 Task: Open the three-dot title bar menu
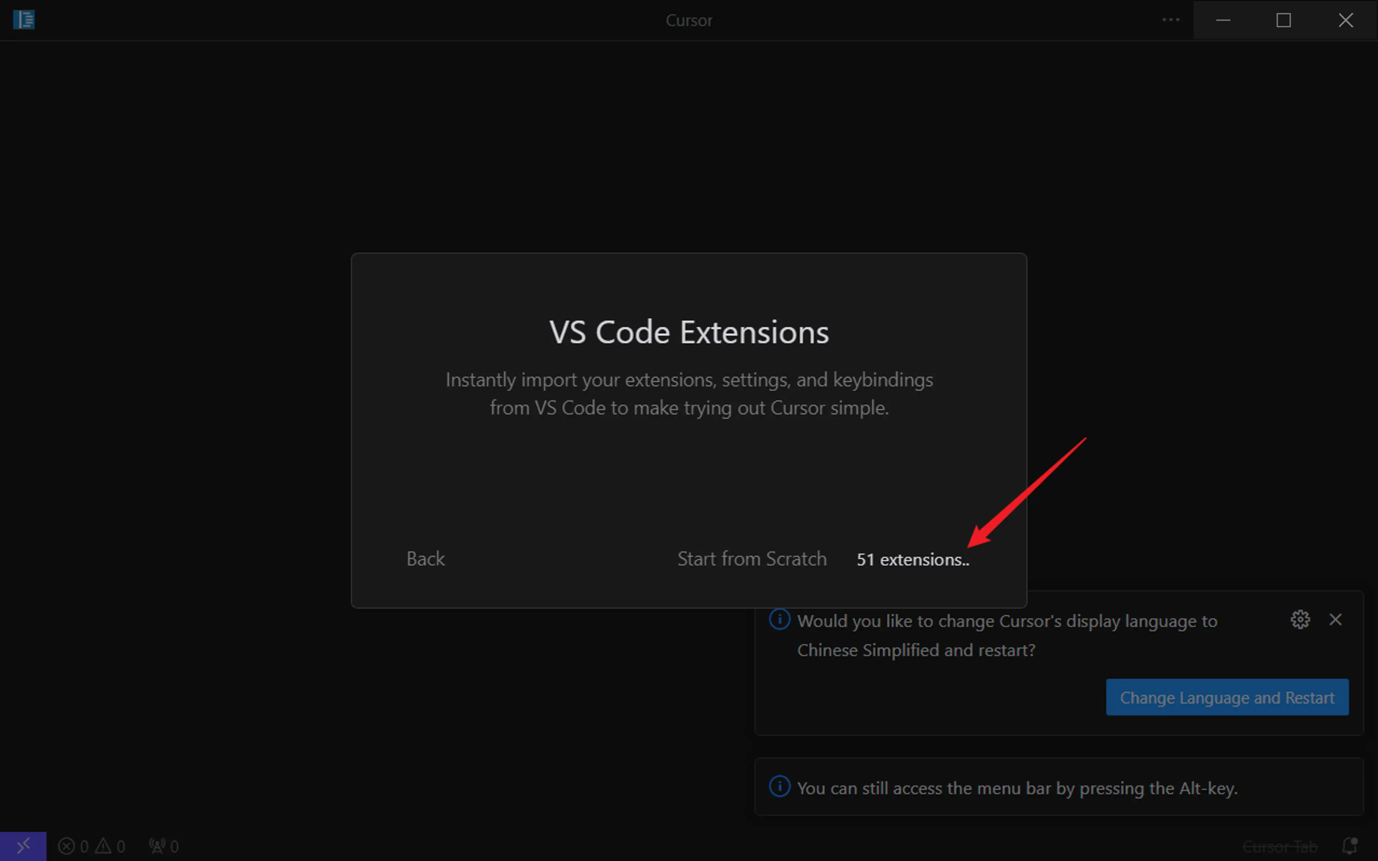pyautogui.click(x=1171, y=20)
